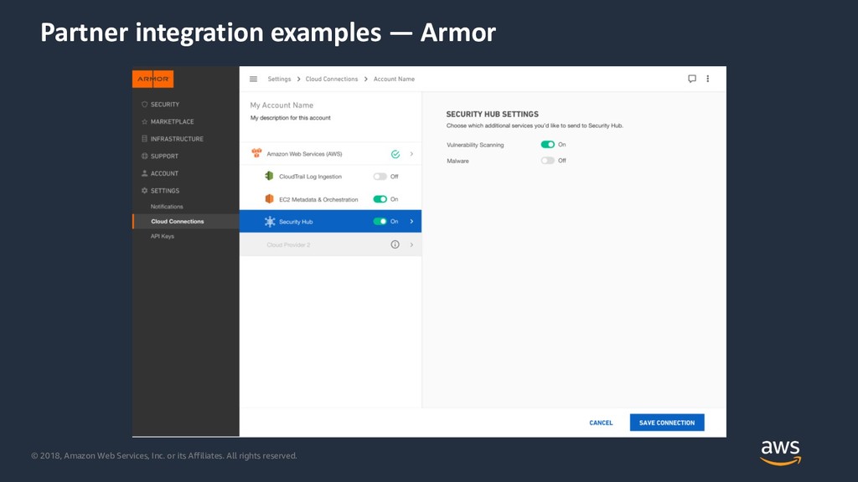Open the Infrastructure menu item
858x482 pixels.
[177, 139]
